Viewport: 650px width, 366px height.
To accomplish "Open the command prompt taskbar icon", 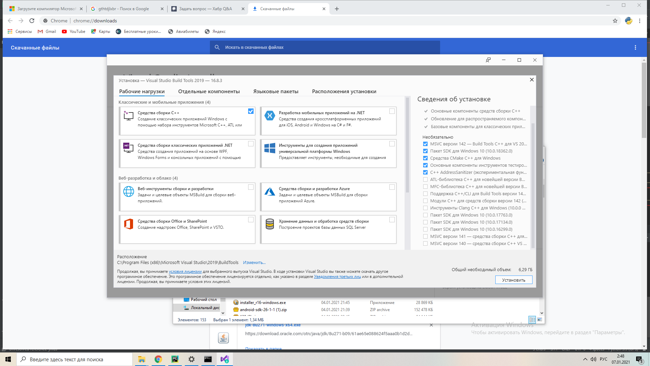I will click(208, 359).
